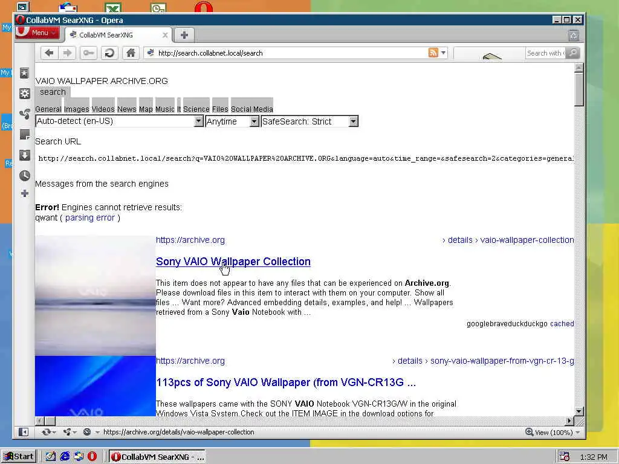This screenshot has height=464, width=619.
Task: Open 113pcs of Sony VAIO Wallpaper result
Action: pos(286,382)
